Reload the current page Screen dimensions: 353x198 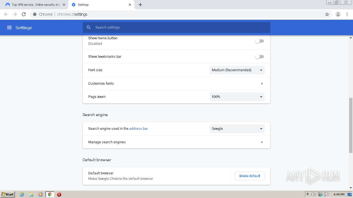pyautogui.click(x=24, y=14)
